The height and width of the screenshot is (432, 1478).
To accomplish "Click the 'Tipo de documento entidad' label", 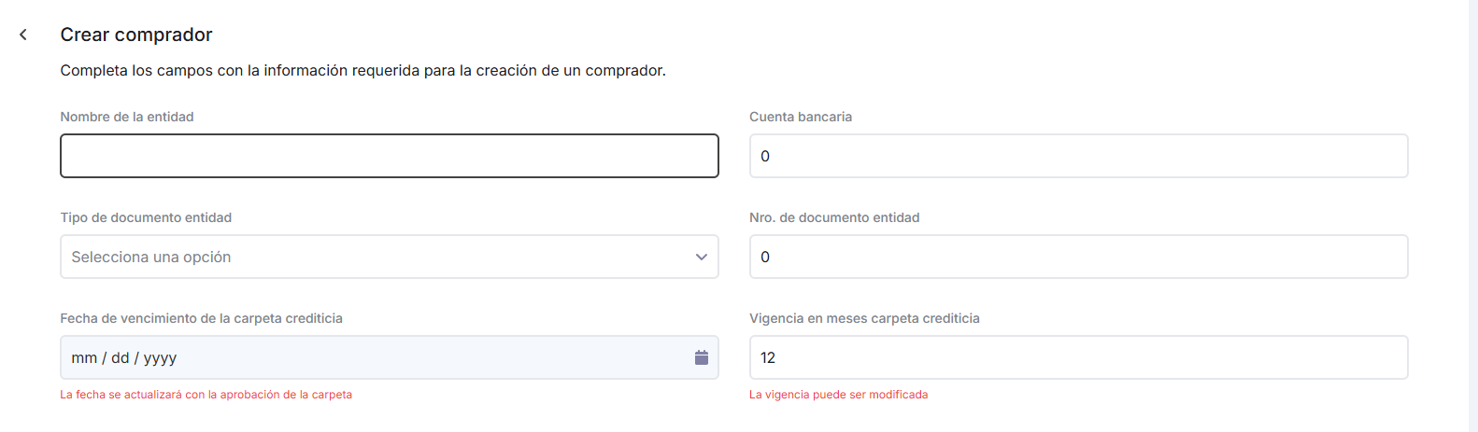I will click(x=146, y=217).
